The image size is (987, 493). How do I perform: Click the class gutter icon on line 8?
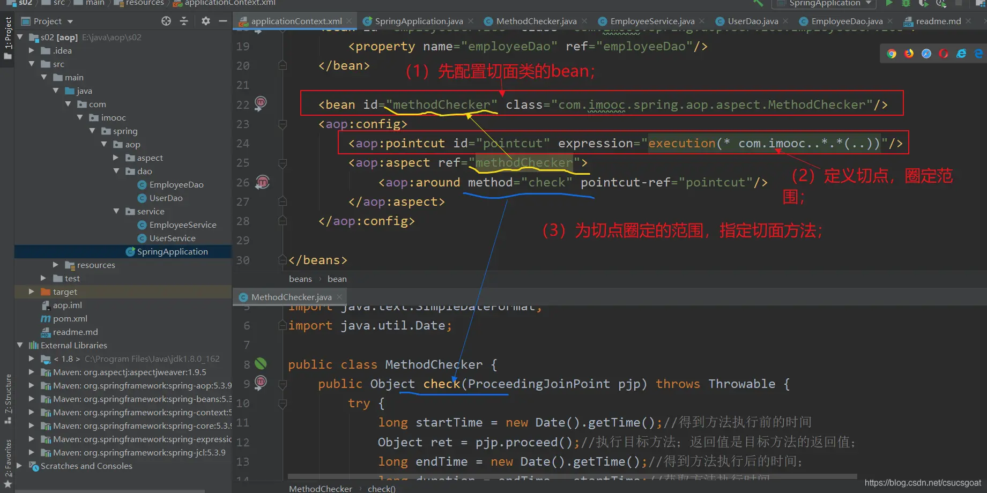[261, 364]
